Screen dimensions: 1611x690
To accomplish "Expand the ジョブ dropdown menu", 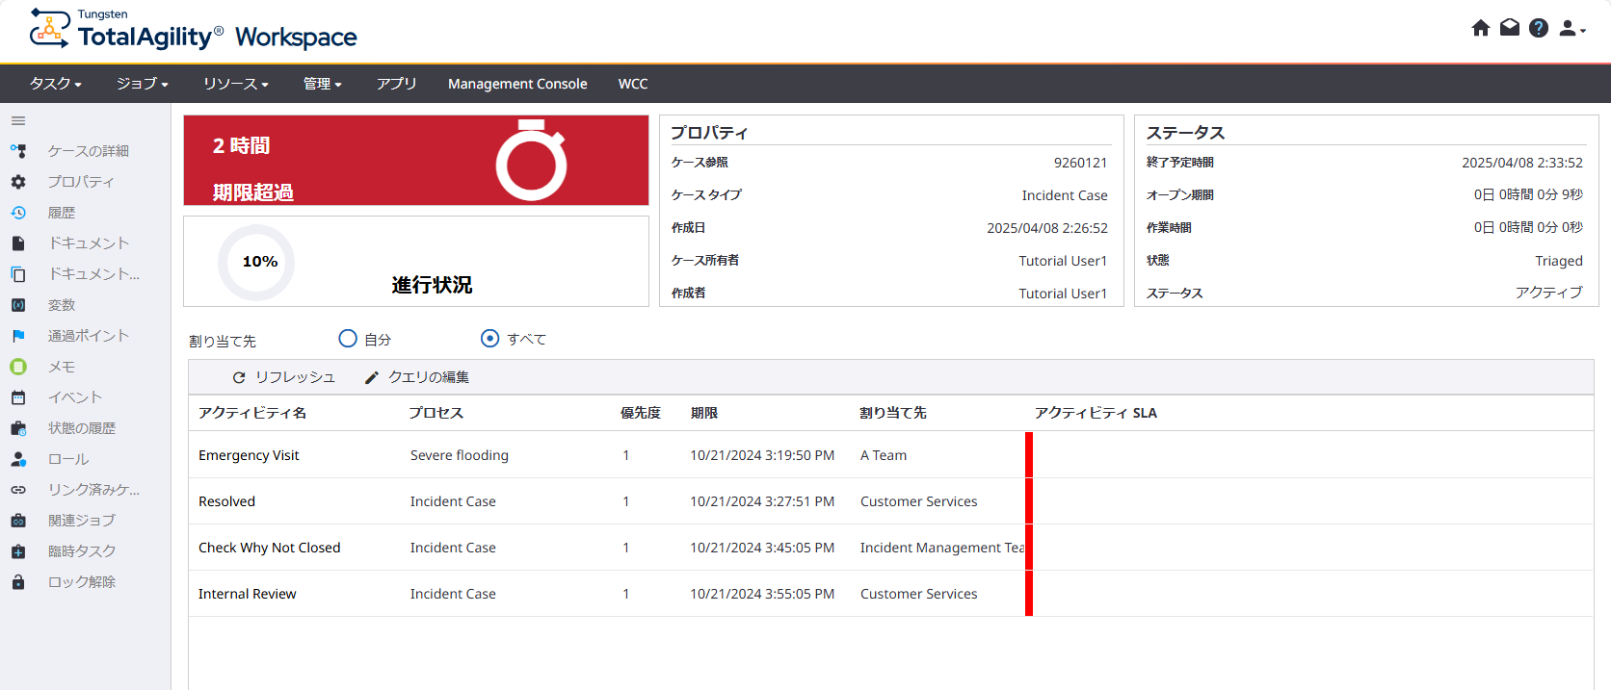I will pyautogui.click(x=142, y=84).
